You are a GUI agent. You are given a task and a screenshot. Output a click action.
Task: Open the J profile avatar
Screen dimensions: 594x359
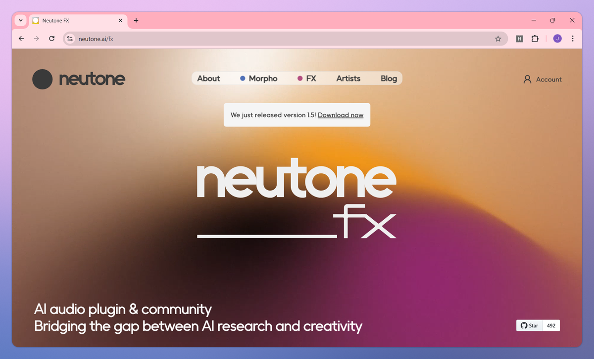tap(557, 39)
